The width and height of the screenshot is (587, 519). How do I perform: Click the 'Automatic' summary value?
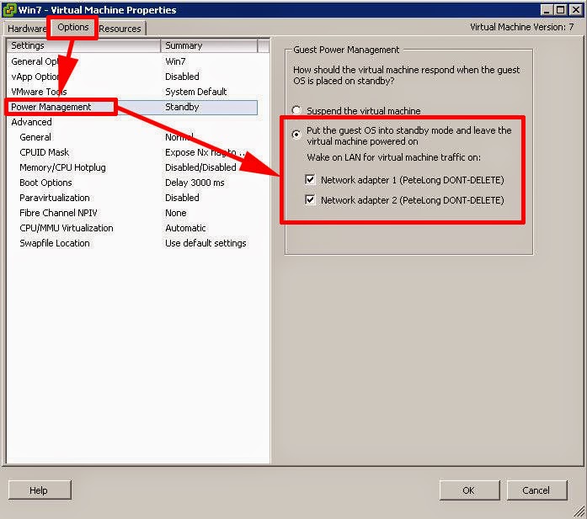pos(185,228)
